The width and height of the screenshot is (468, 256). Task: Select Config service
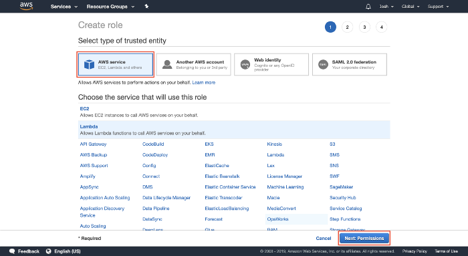click(149, 166)
